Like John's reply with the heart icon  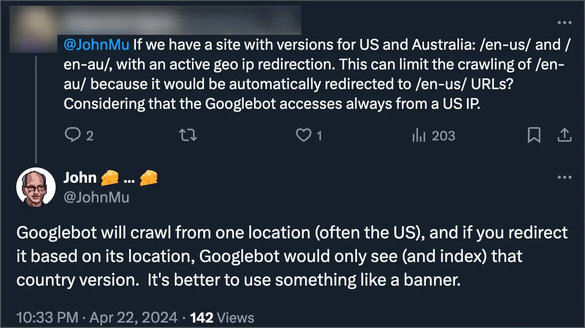303,135
